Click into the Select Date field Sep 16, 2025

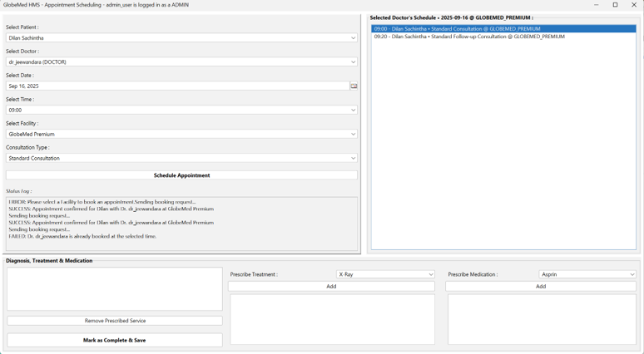tap(178, 86)
